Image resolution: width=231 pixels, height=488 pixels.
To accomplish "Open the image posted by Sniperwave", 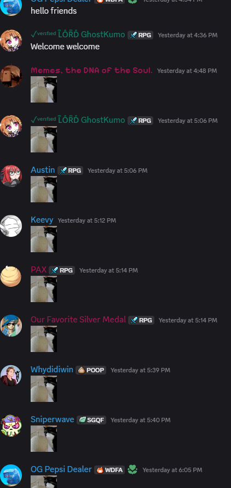I will tap(44, 439).
